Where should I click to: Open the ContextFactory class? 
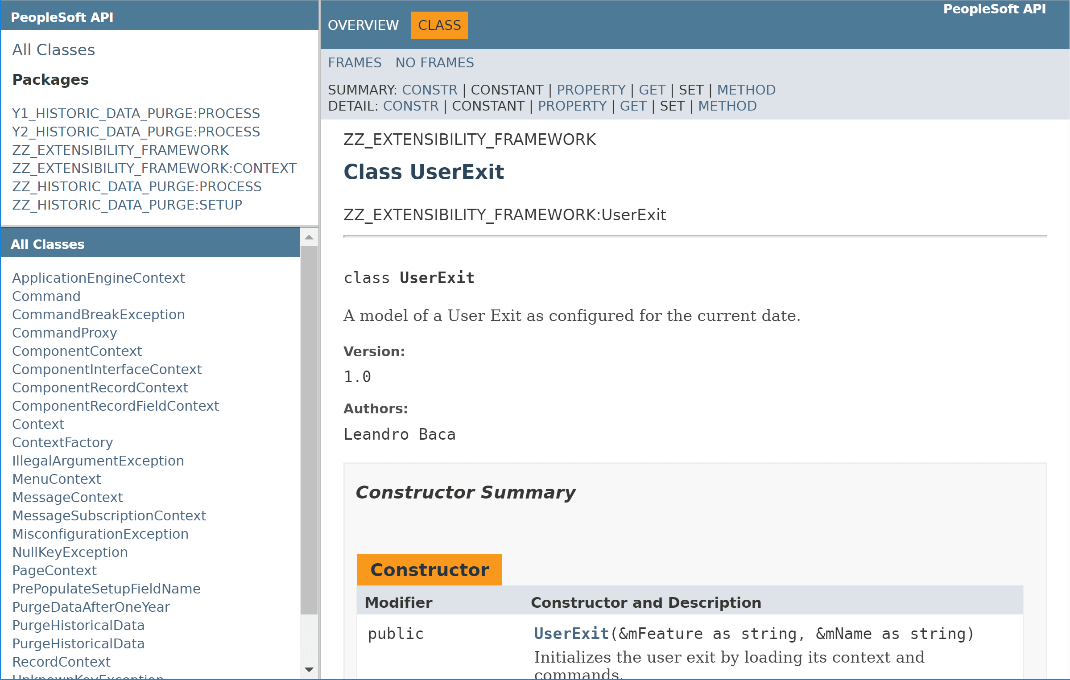(62, 443)
